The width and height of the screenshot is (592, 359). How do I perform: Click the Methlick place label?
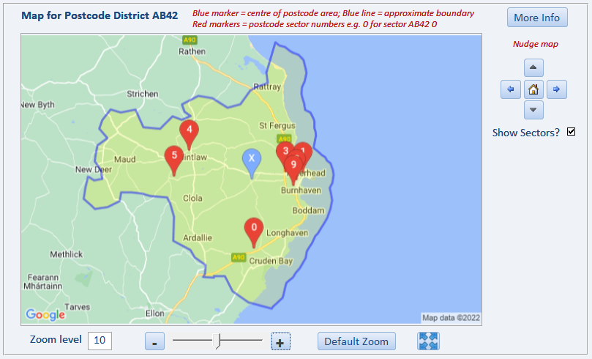[x=67, y=254]
